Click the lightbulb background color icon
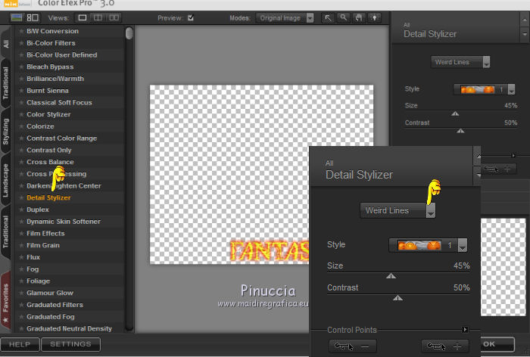Image resolution: width=530 pixels, height=357 pixels. 375,18
